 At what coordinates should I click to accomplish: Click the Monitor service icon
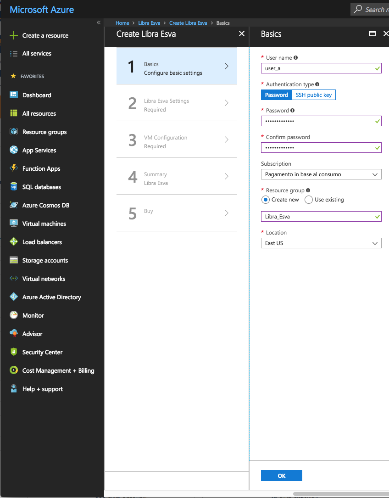13,315
